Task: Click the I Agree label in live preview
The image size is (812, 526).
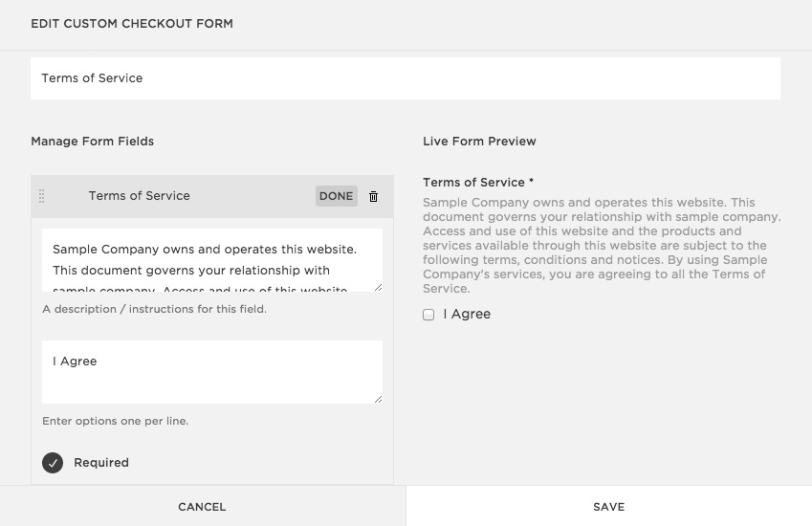Action: tap(467, 315)
